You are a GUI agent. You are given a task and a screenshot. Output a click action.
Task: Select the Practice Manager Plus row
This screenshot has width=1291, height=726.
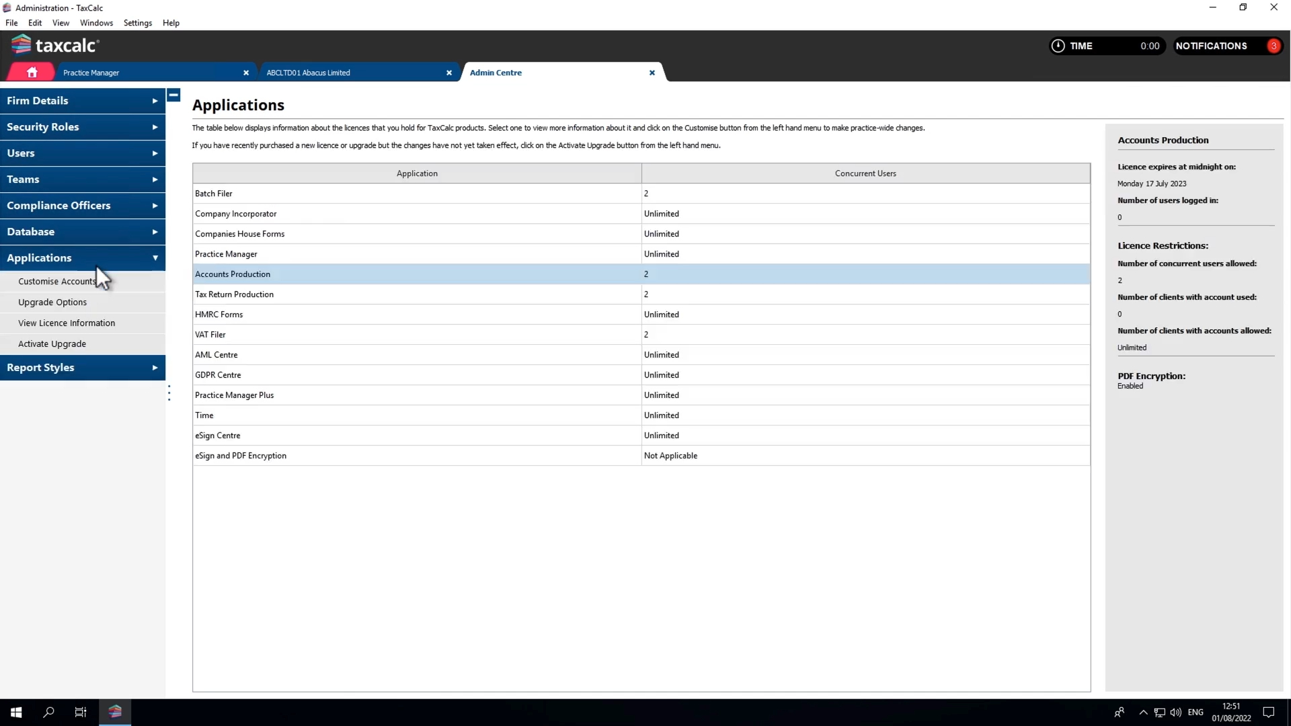coord(641,395)
